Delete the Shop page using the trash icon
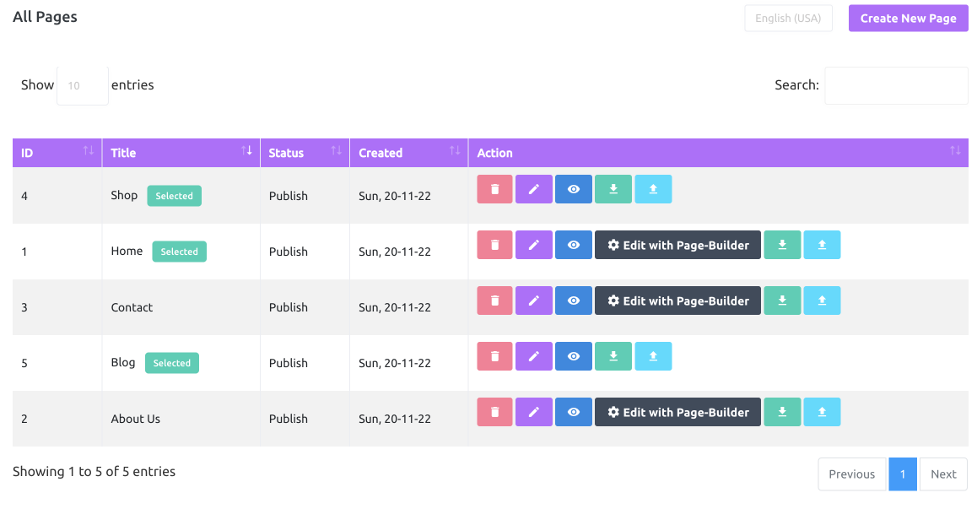This screenshot has height=509, width=977. (x=494, y=188)
